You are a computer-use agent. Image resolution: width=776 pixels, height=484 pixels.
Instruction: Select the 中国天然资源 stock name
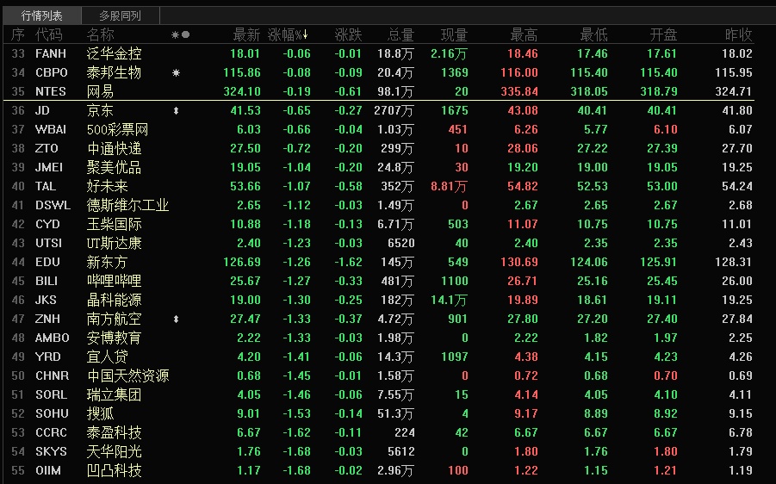click(127, 376)
